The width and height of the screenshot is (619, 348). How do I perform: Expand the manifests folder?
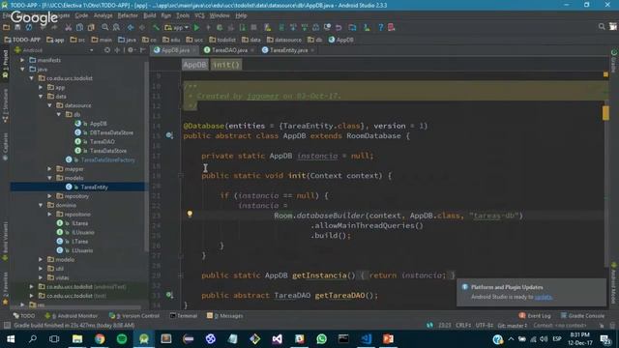coord(22,60)
